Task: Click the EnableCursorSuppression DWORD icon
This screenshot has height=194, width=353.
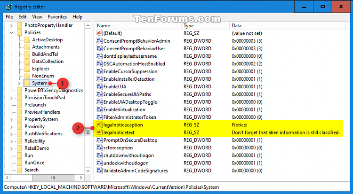Action: [99, 71]
